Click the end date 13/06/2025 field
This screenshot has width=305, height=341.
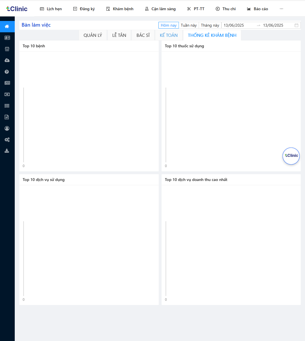[x=277, y=25]
